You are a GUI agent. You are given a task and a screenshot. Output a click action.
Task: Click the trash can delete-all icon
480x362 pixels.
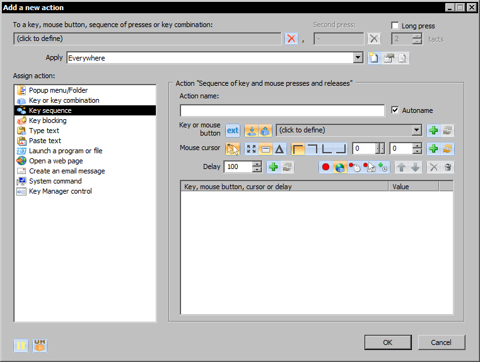448,167
